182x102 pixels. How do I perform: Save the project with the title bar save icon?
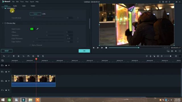(x=163, y=2)
